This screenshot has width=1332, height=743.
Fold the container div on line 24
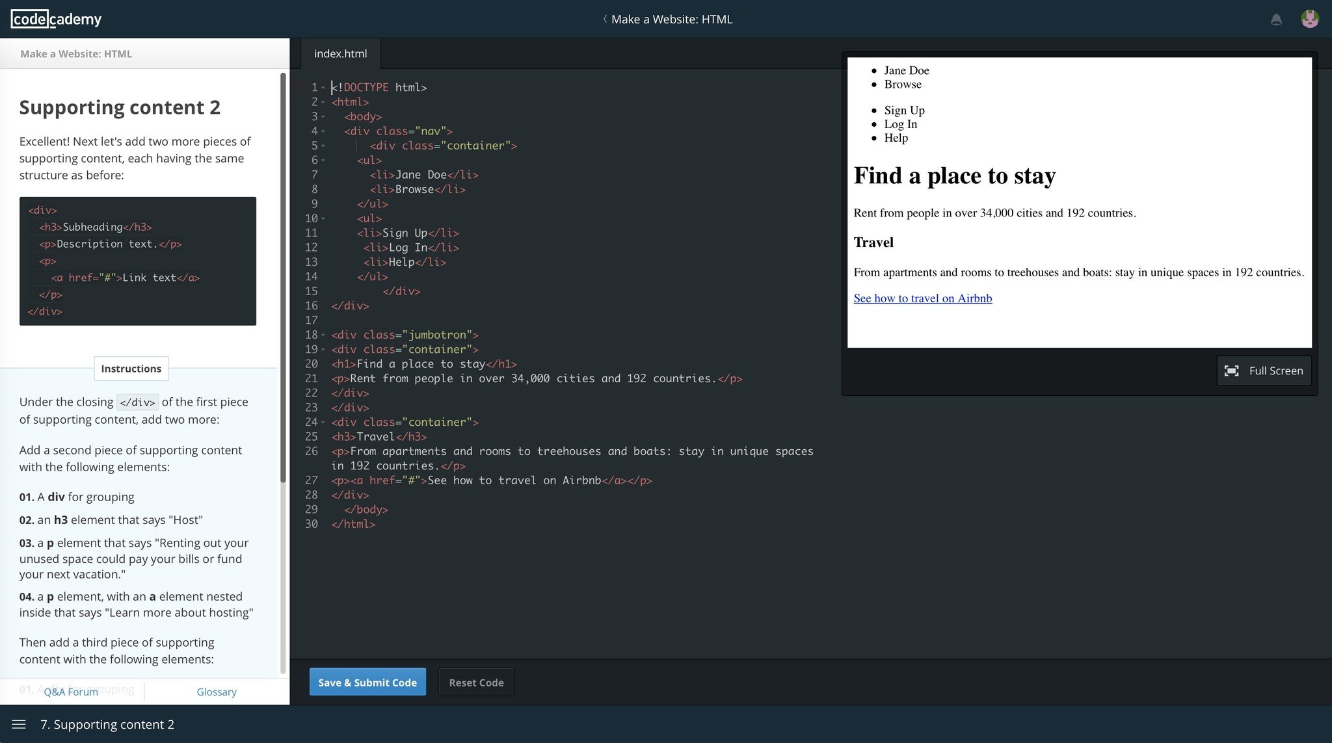tap(323, 423)
